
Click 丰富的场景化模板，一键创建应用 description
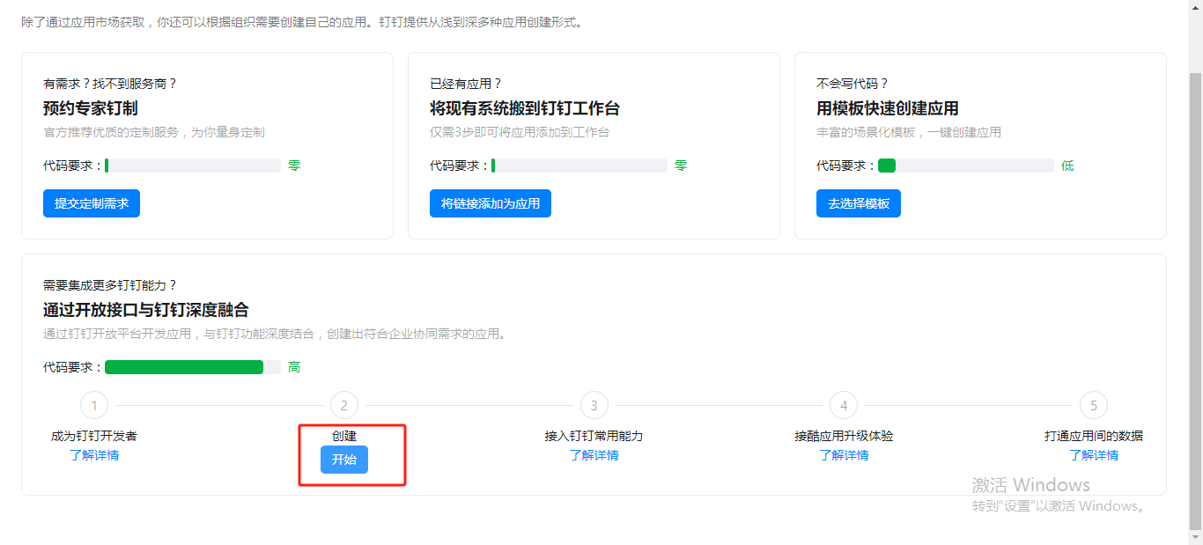909,132
